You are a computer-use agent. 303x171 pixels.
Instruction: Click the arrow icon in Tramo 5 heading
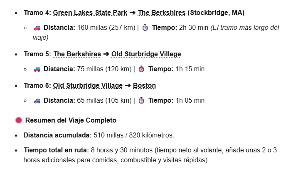106,54
